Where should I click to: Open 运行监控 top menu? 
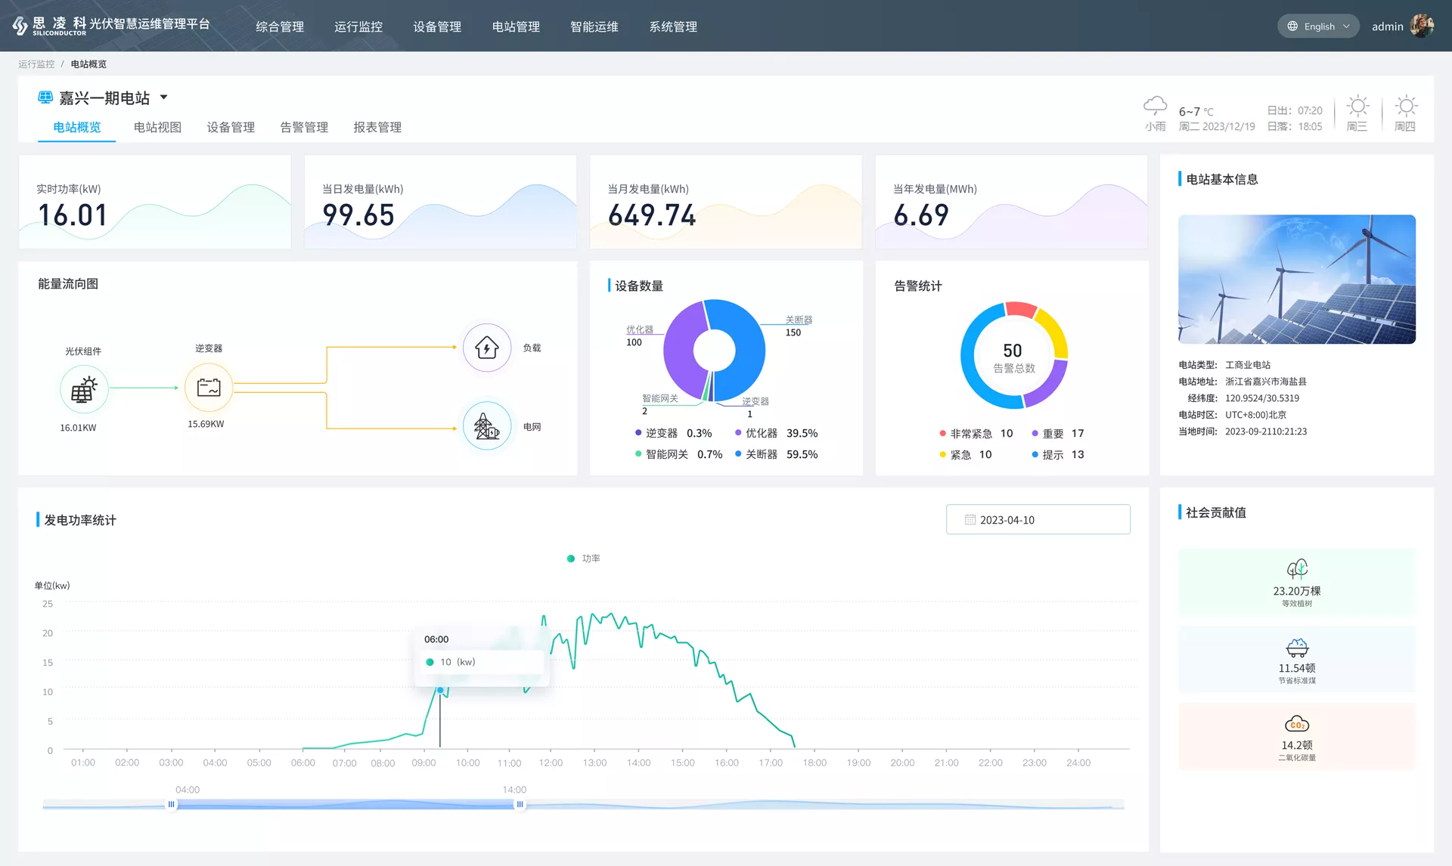pyautogui.click(x=358, y=26)
